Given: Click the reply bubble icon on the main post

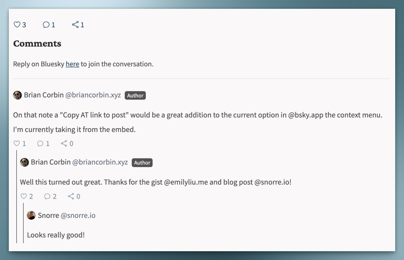Looking at the screenshot, I should click(x=46, y=25).
